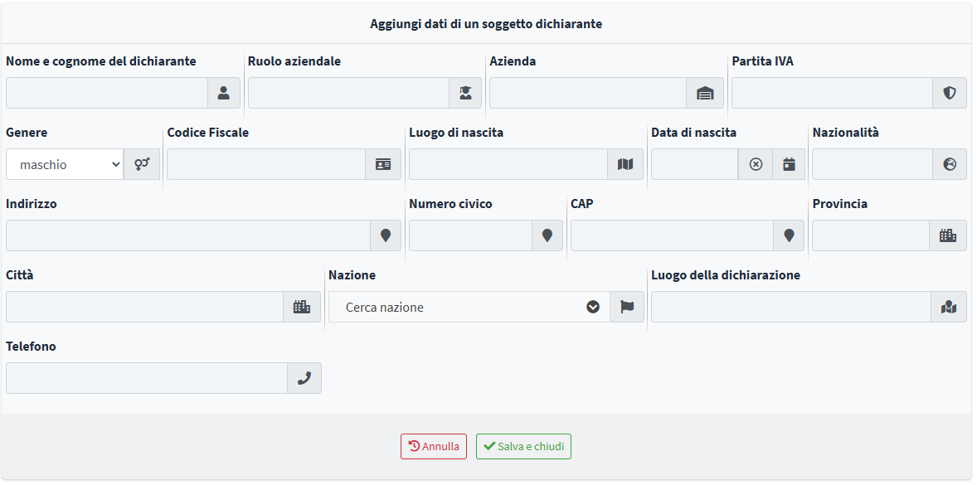Viewport: 977px width, 485px height.
Task: Click the phone icon beside Telefono
Action: pyautogui.click(x=304, y=378)
